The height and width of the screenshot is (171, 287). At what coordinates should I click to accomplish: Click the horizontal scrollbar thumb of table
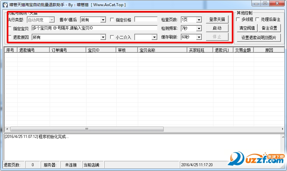point(87,129)
